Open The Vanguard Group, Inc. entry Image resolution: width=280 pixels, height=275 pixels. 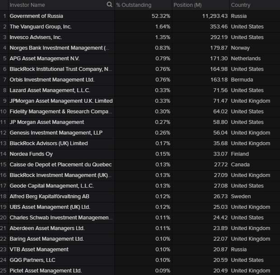pos(41,27)
